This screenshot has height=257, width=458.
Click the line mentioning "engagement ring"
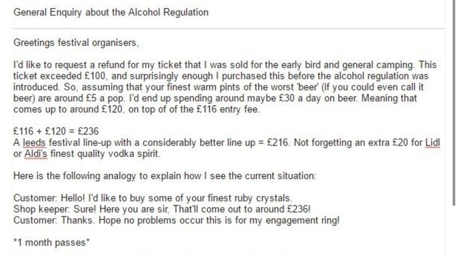click(x=176, y=220)
